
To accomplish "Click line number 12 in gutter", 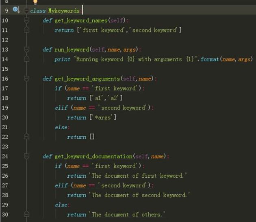I will tap(5, 40).
